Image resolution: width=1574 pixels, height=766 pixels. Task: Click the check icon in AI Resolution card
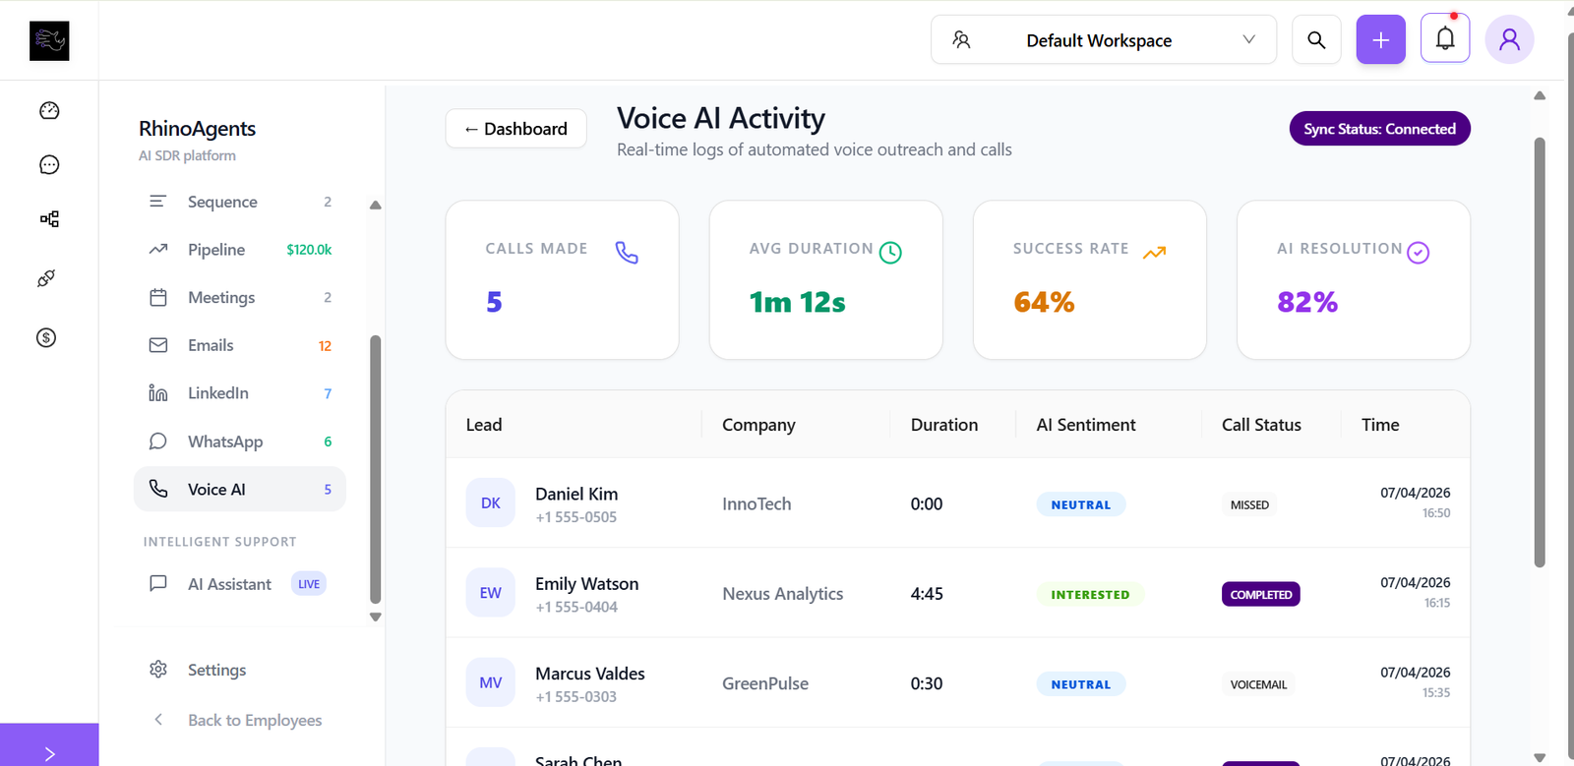(x=1418, y=253)
